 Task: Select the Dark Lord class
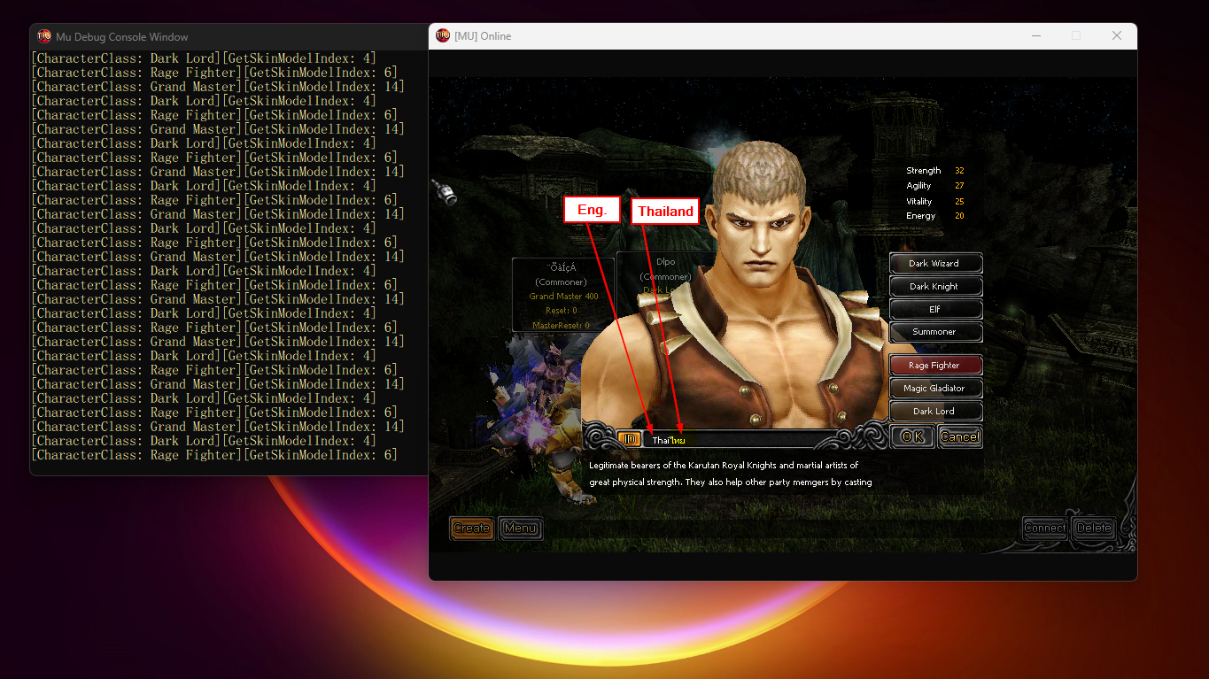[935, 411]
